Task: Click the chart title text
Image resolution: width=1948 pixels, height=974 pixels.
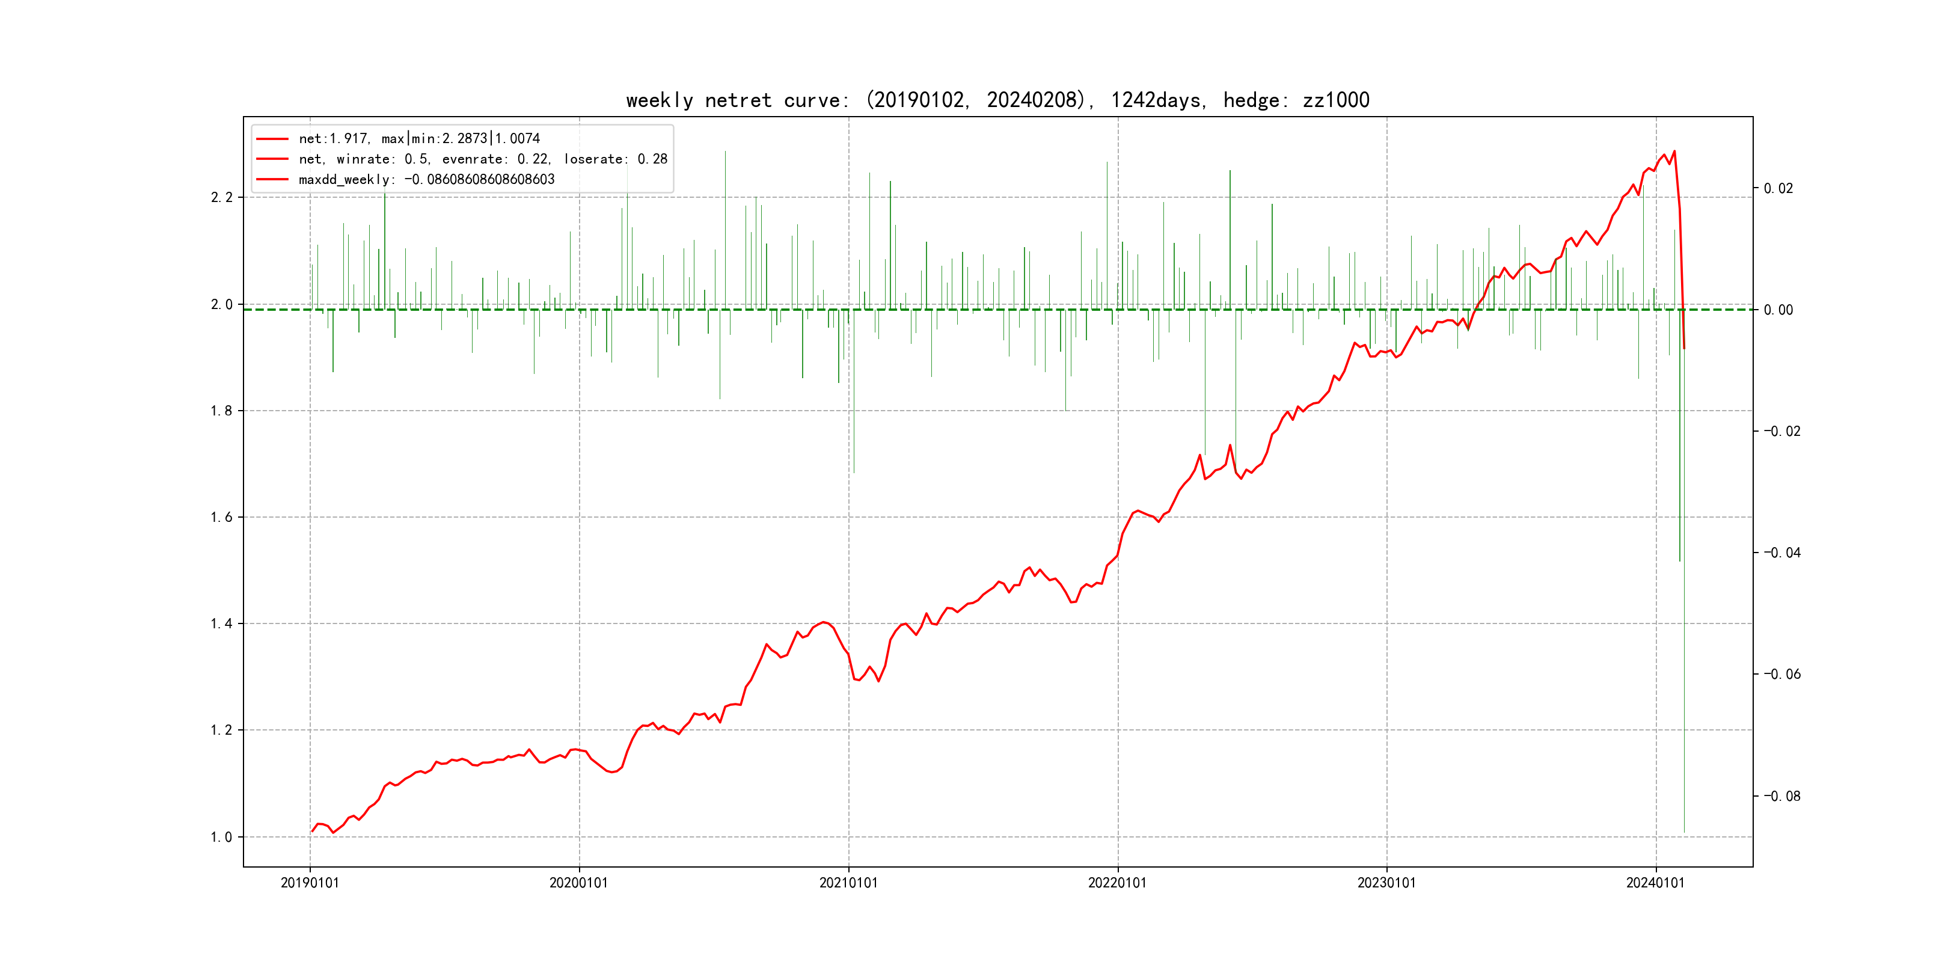Action: pos(997,100)
